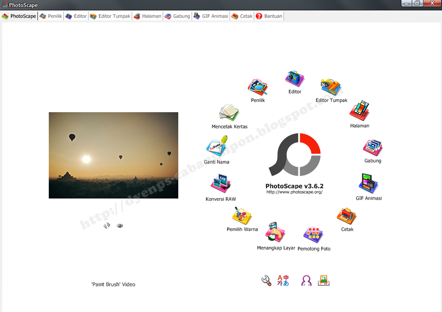Click the purple person icon at bottom
Screen dimensions: 442x312
(x=306, y=280)
